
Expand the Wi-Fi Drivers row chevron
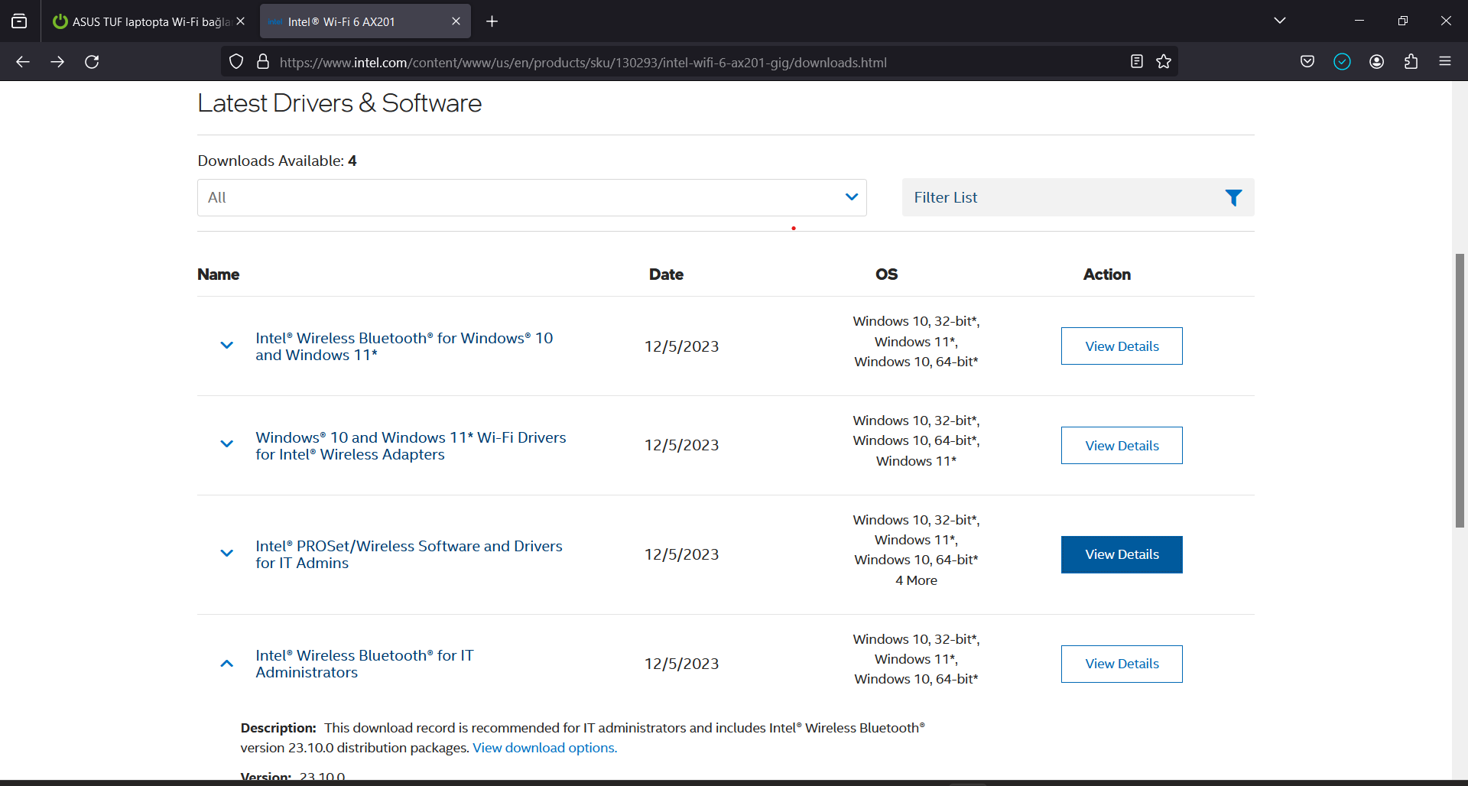(226, 444)
